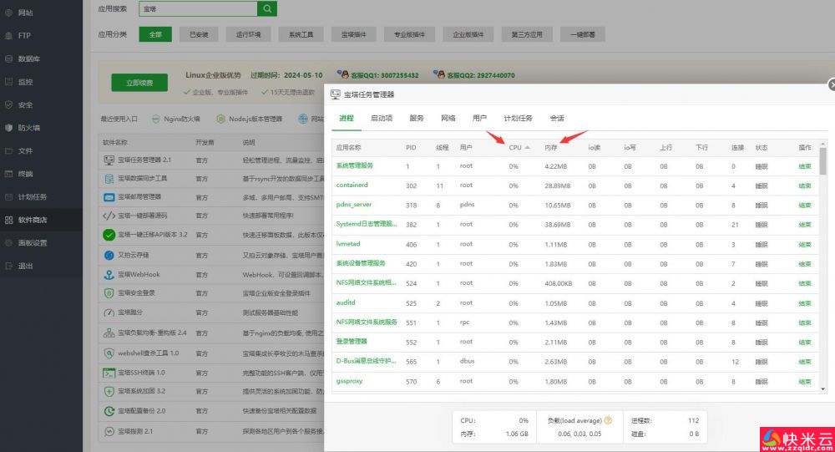
Task: Click customer service QQ1 penguin icon
Action: [342, 74]
